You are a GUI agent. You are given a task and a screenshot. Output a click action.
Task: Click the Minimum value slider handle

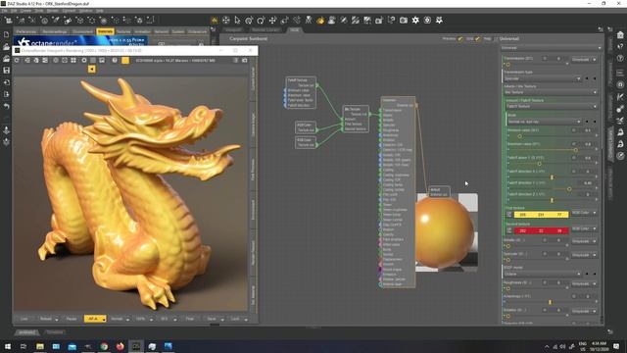pyautogui.click(x=520, y=136)
